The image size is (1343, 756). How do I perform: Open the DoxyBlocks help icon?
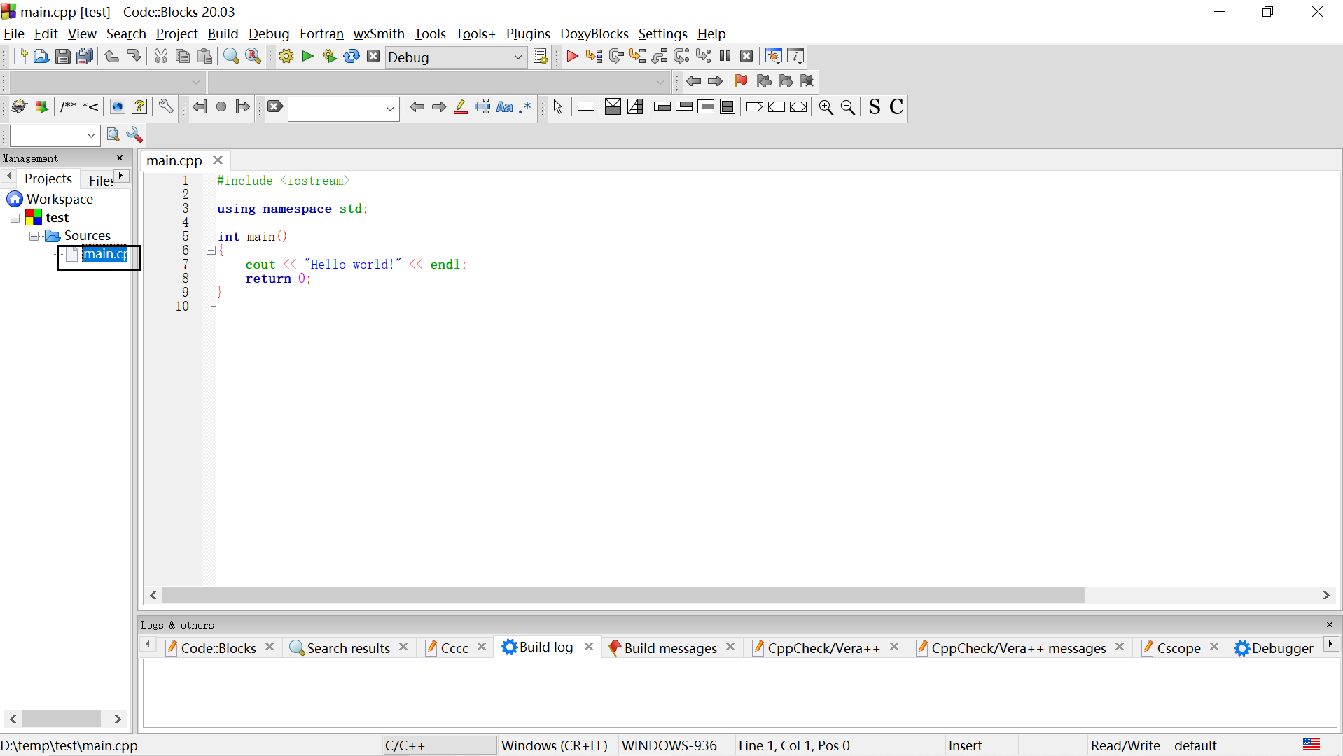point(139,107)
